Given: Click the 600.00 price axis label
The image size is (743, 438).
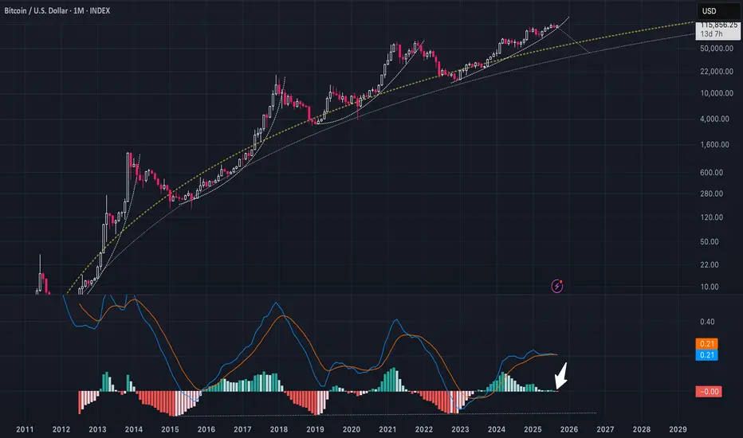Looking at the screenshot, I should click(x=712, y=172).
